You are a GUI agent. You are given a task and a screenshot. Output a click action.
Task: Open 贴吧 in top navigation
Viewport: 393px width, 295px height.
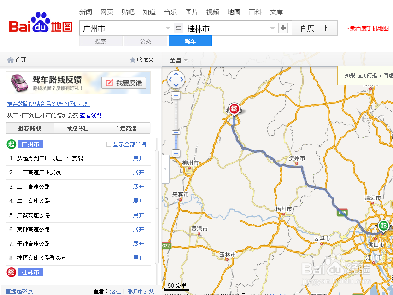pos(128,12)
